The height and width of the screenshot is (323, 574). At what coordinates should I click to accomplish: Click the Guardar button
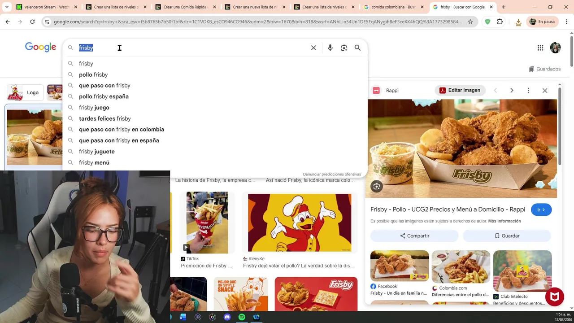[507, 236]
